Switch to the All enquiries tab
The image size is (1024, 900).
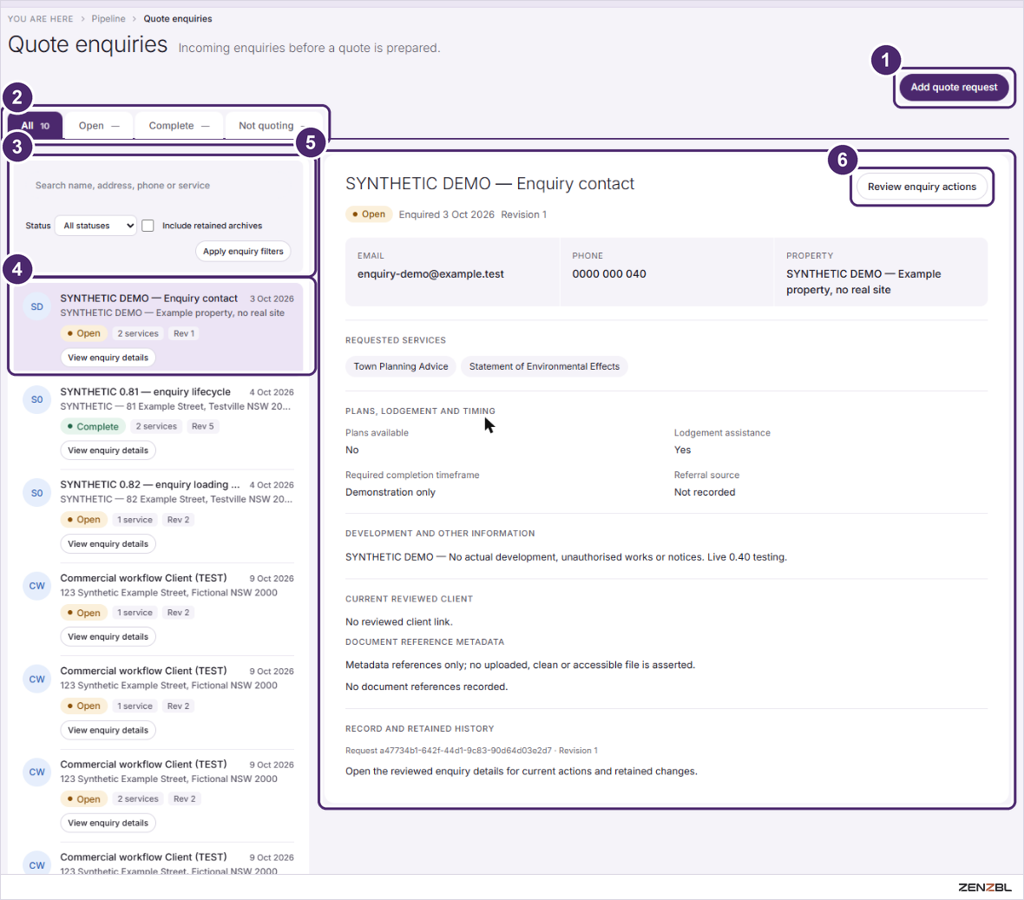[36, 125]
